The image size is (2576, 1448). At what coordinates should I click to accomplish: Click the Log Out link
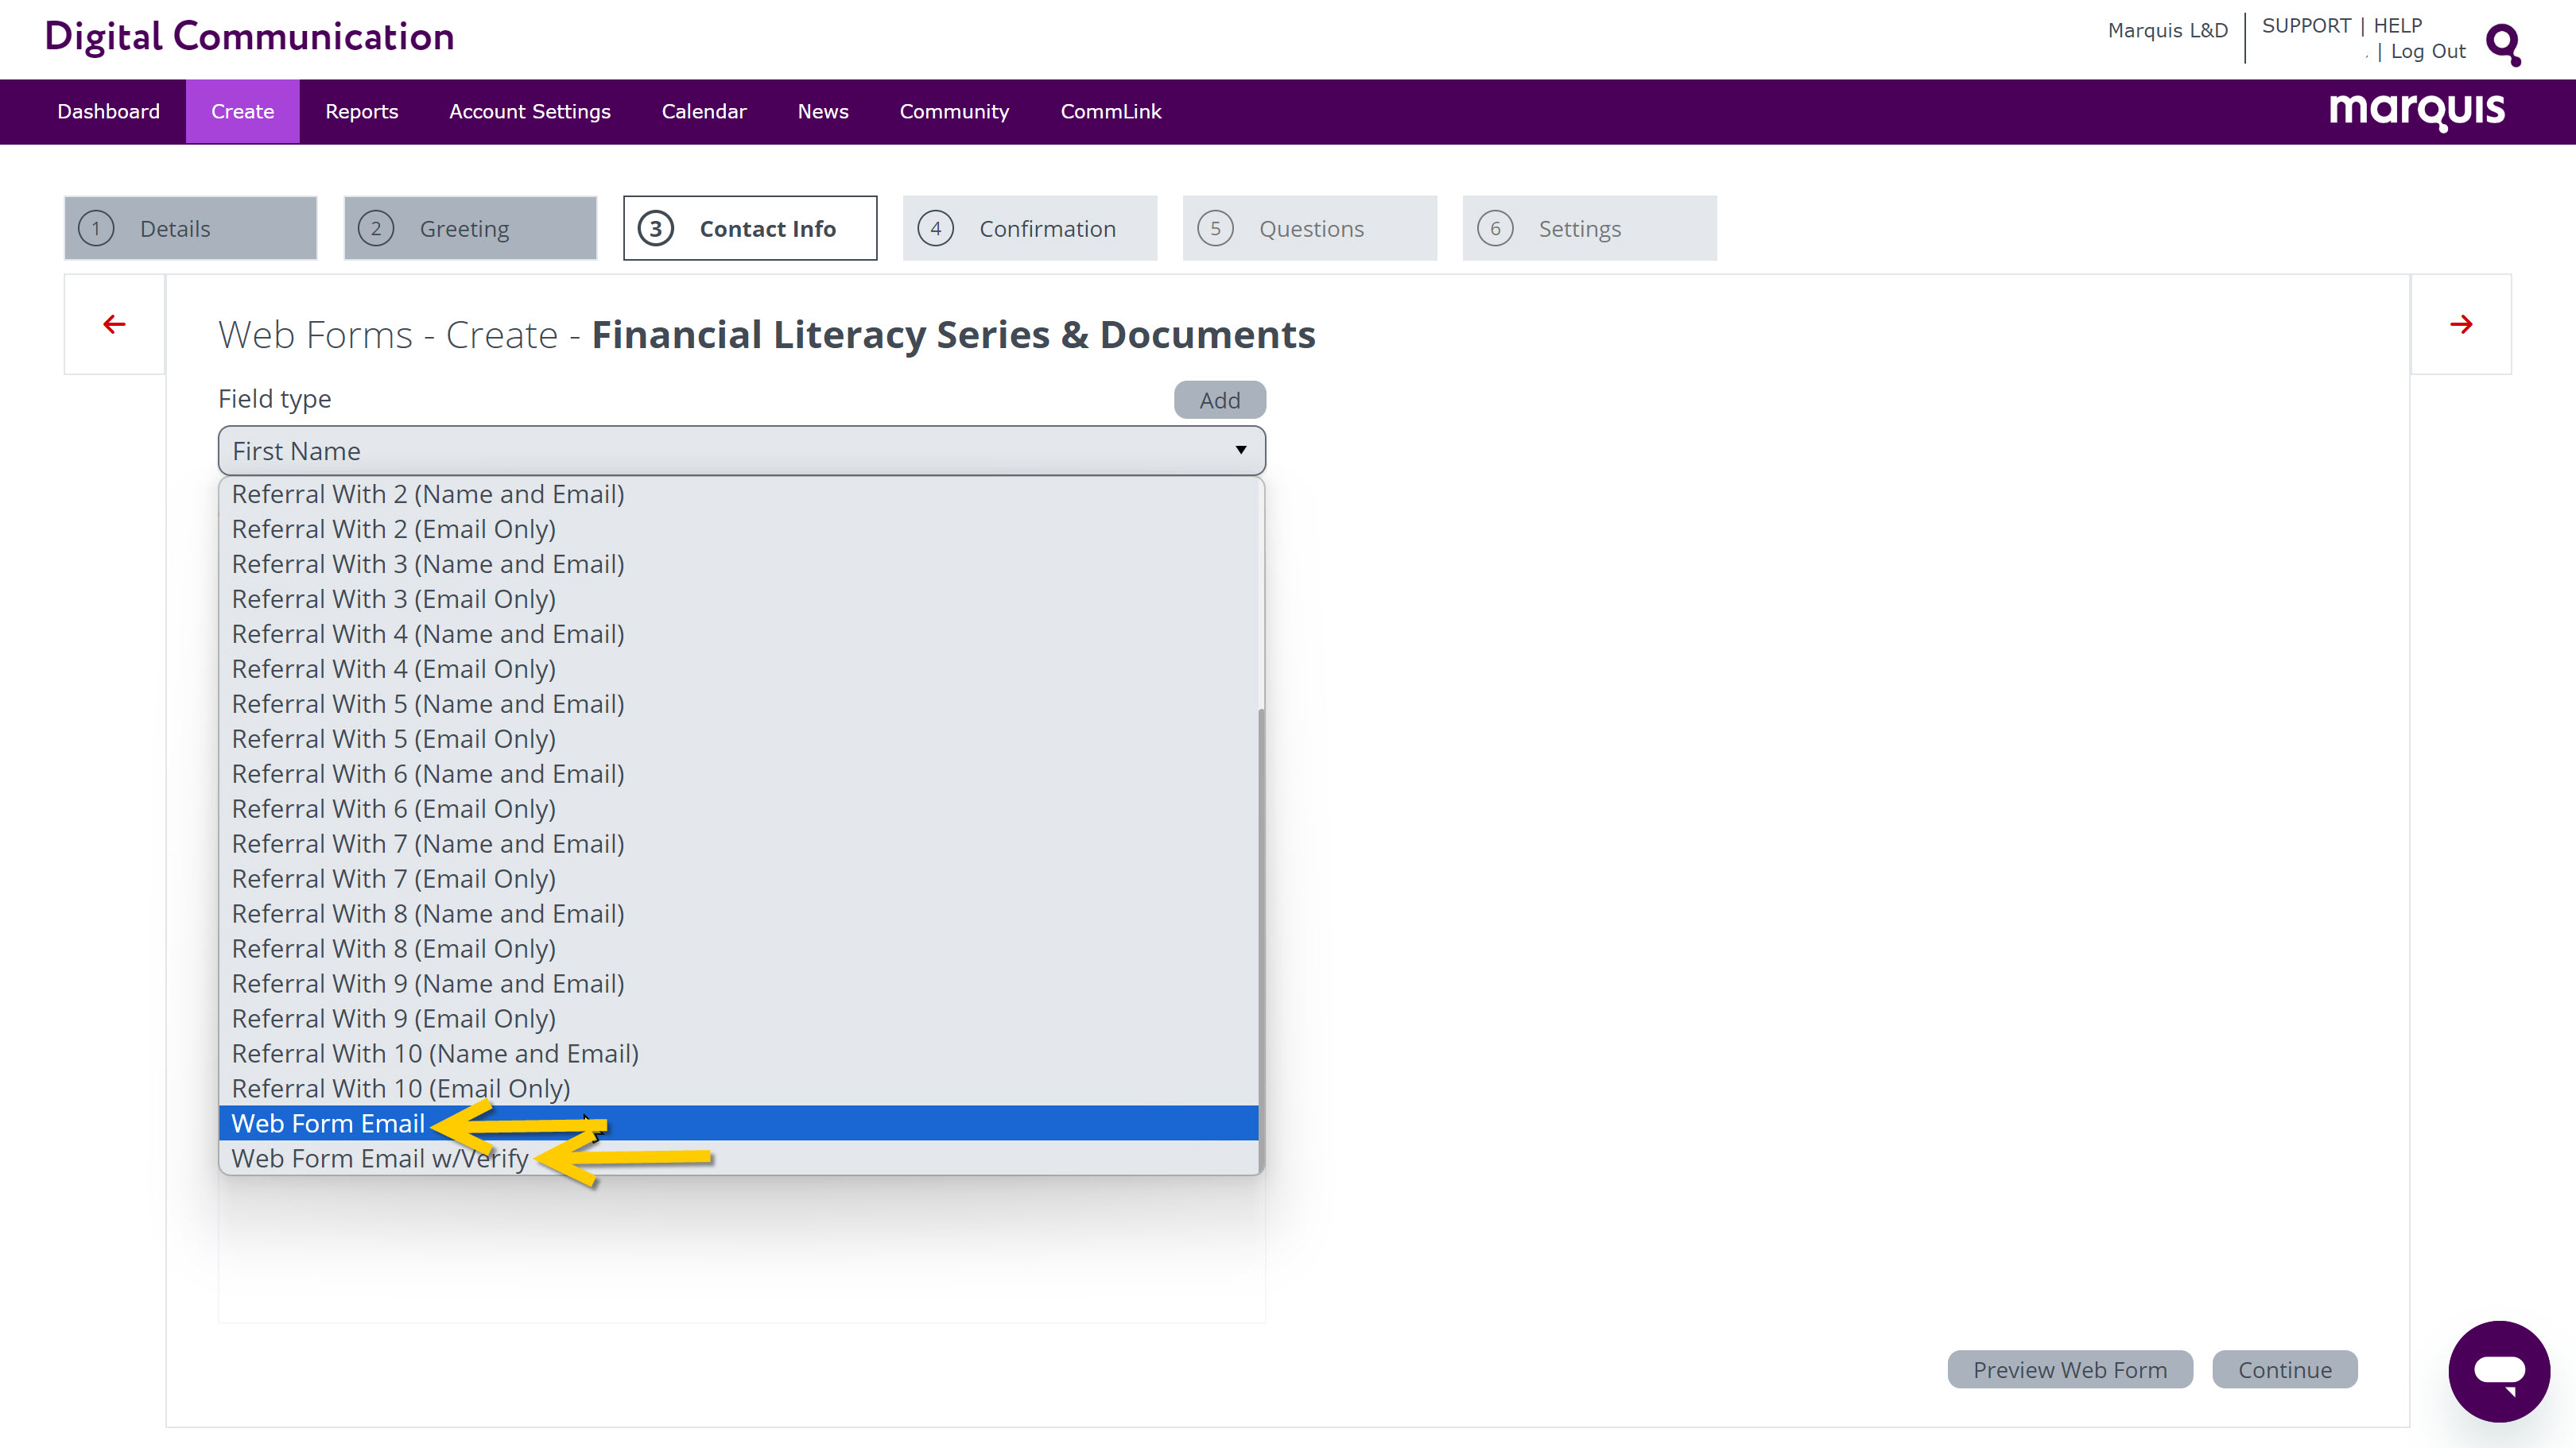[2427, 51]
